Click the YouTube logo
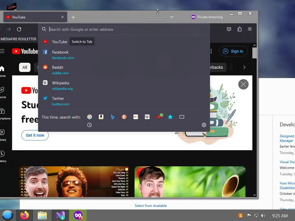 pos(25,51)
